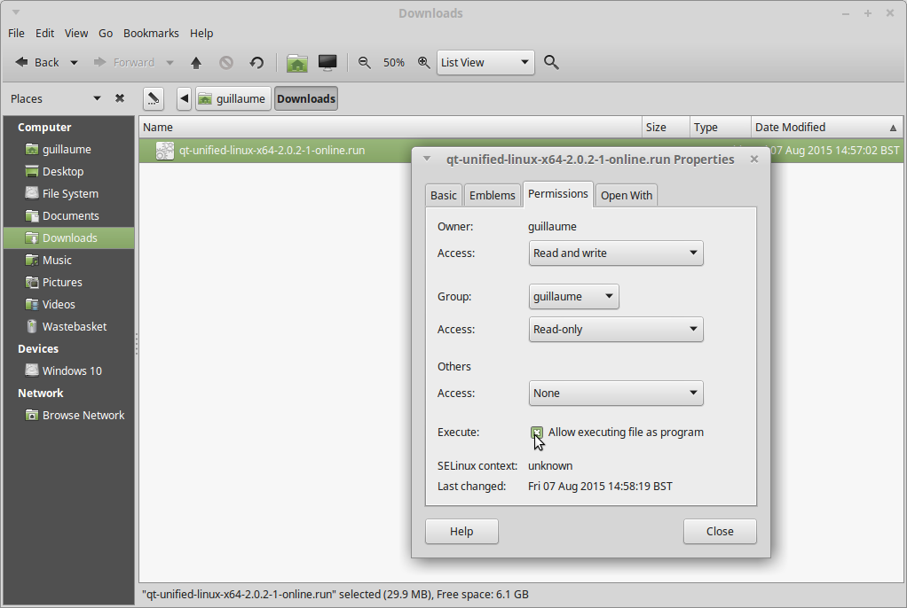Open the Others Access None dropdown

coord(616,393)
